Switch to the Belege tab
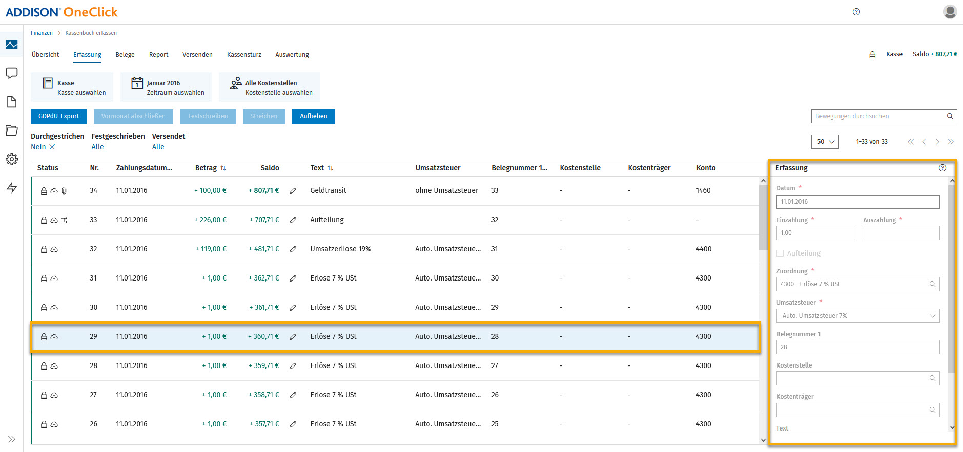 [x=125, y=55]
